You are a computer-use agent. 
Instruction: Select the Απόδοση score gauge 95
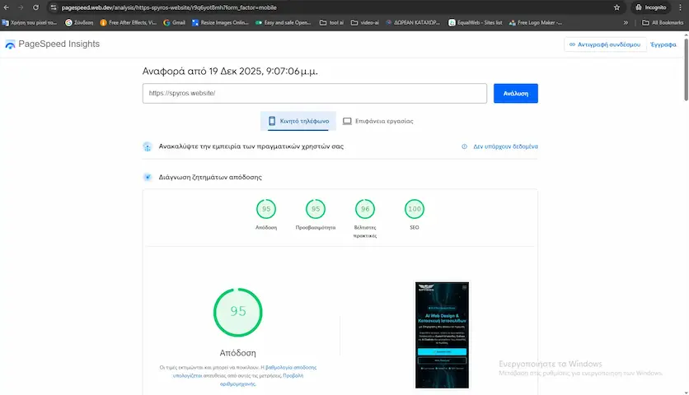266,209
